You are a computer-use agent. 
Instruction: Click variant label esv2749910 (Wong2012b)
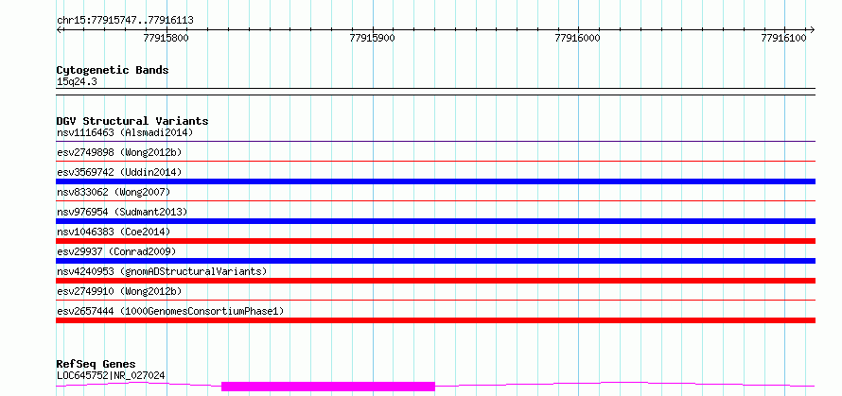click(119, 291)
